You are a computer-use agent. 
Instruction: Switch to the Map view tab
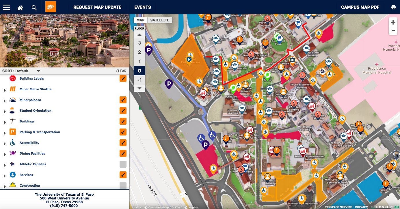(141, 20)
